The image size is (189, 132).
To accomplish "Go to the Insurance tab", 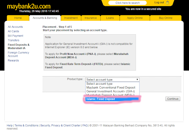I will click(x=91, y=18).
